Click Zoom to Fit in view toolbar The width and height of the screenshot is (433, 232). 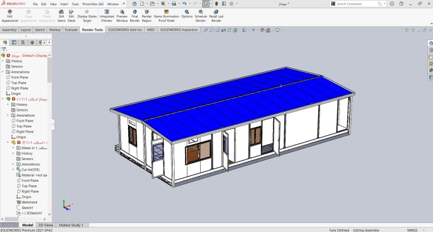[206, 30]
